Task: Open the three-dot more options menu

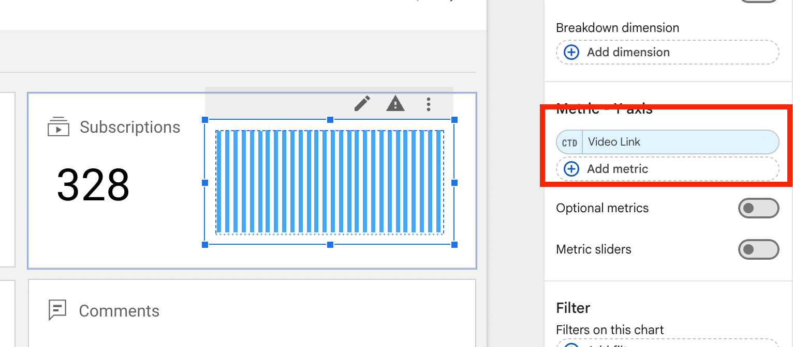Action: (x=428, y=104)
